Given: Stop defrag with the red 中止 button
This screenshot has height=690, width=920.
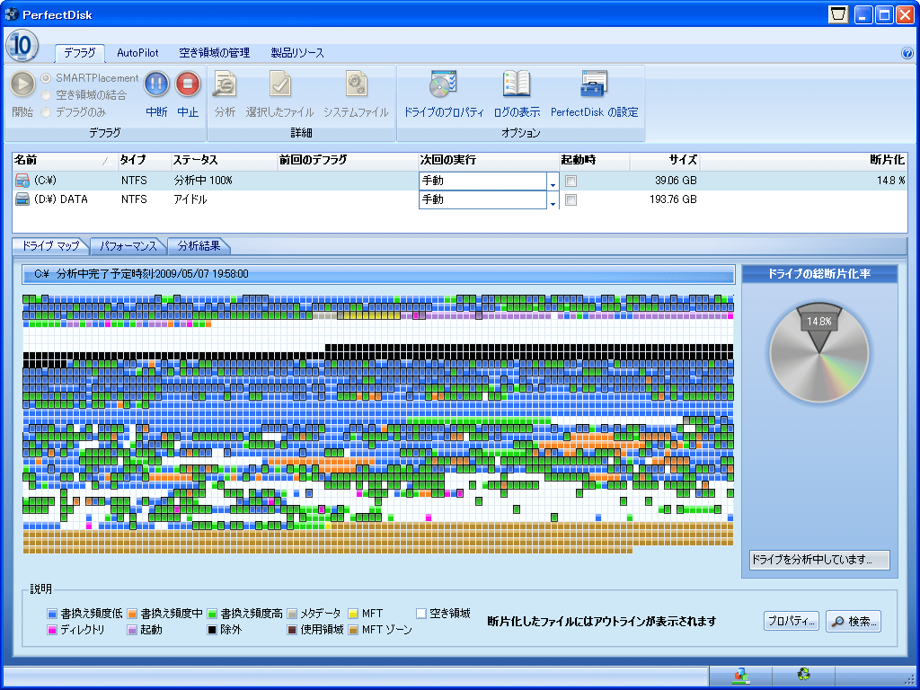Looking at the screenshot, I should (x=189, y=84).
